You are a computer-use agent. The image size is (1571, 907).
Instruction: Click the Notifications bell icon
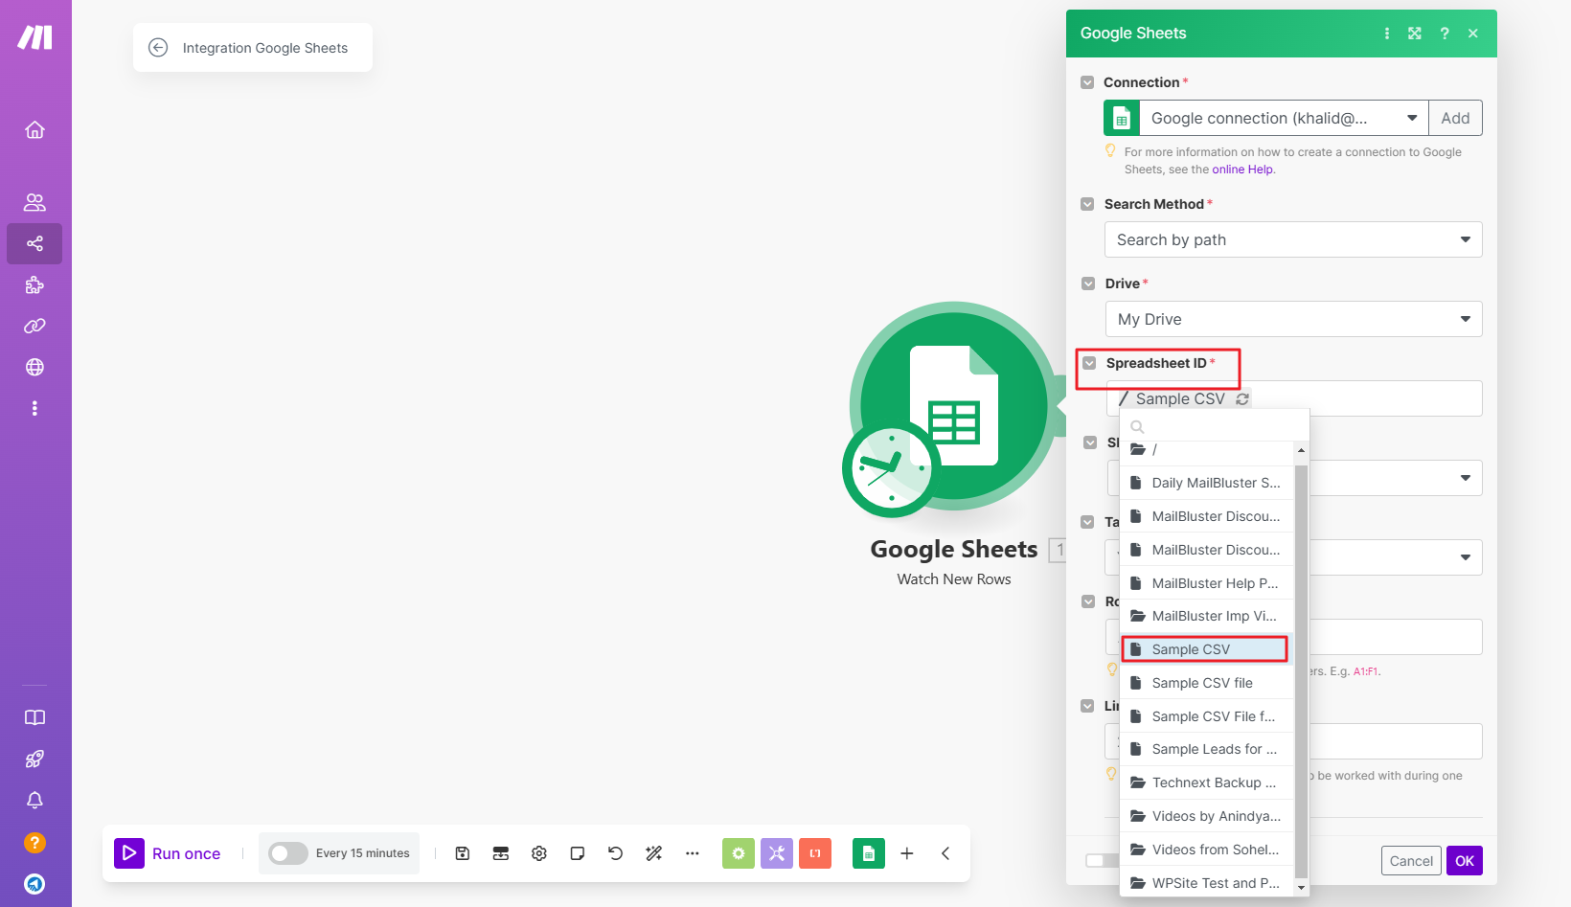coord(34,800)
